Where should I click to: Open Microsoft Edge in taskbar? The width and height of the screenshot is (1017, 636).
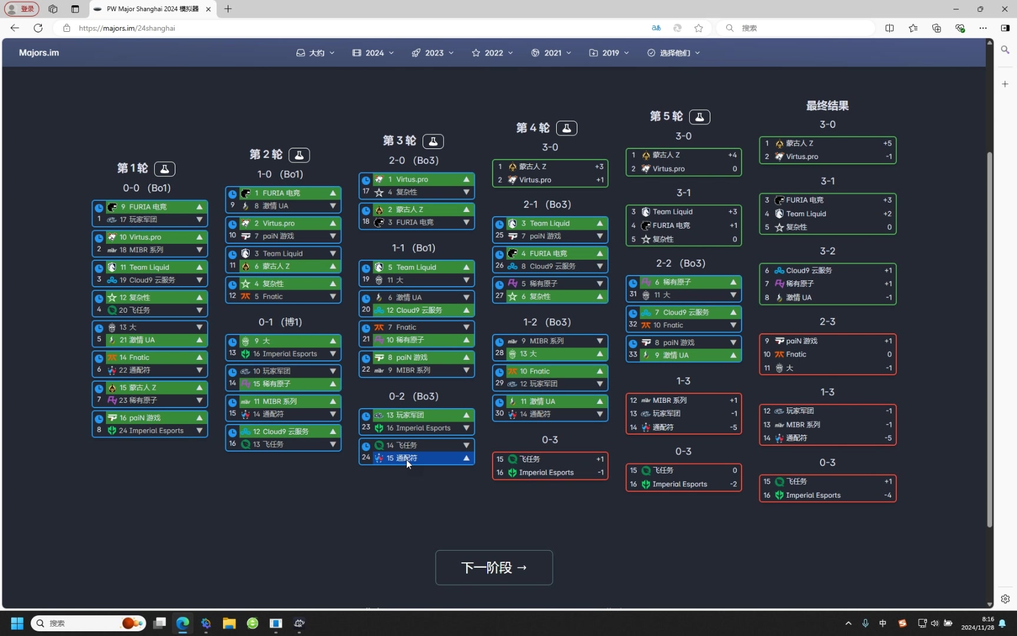[x=182, y=623]
